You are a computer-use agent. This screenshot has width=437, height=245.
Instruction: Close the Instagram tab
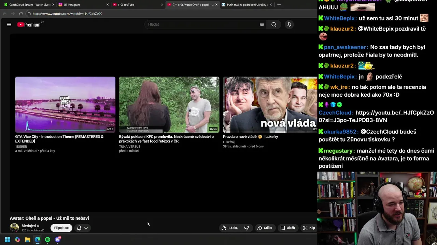[x=108, y=5]
